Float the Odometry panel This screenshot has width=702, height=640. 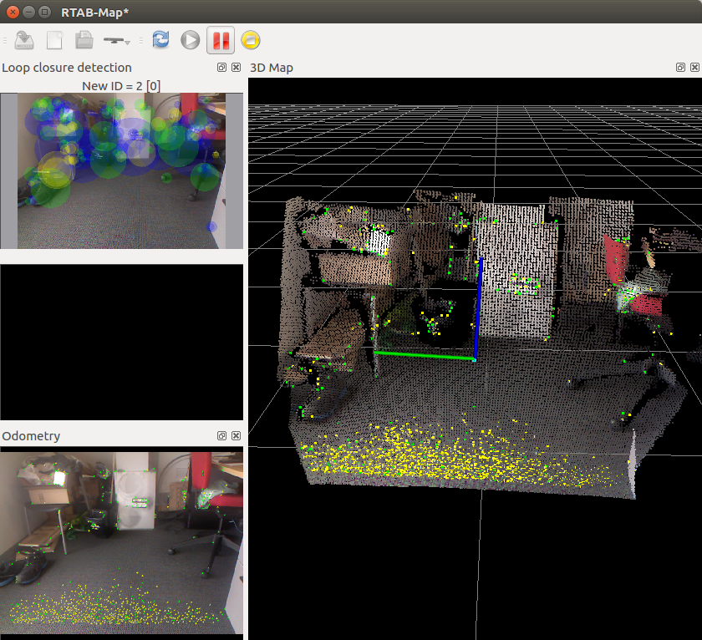coord(222,436)
